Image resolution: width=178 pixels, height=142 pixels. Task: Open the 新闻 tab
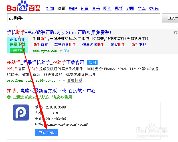click(50, 9)
